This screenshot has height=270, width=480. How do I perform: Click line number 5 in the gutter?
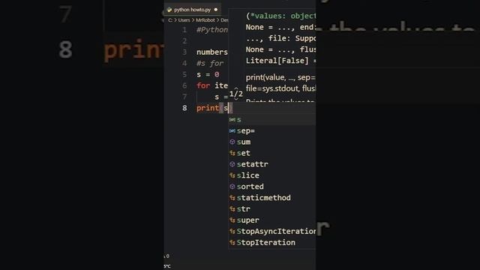pos(184,75)
